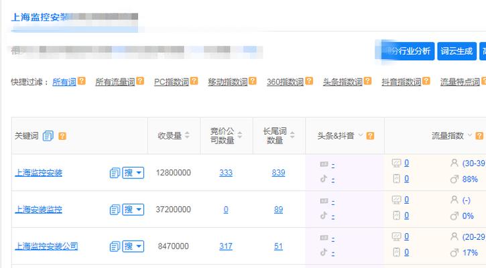Open 搜 dropdown in 上海监控安装公司 row
This screenshot has height=268, width=486.
point(133,247)
